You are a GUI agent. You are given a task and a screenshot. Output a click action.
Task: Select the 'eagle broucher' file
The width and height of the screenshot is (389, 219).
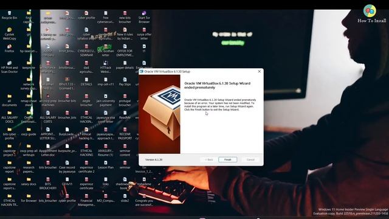point(86,100)
